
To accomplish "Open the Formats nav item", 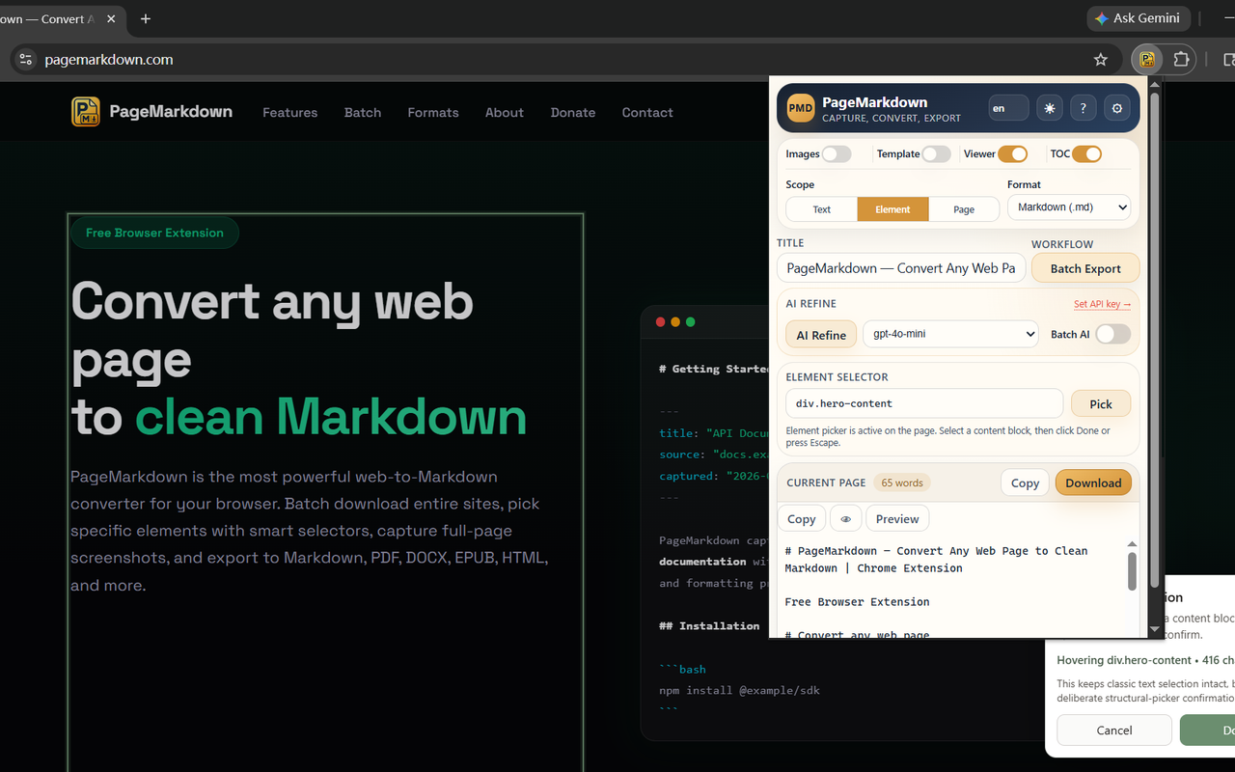I will 433,112.
